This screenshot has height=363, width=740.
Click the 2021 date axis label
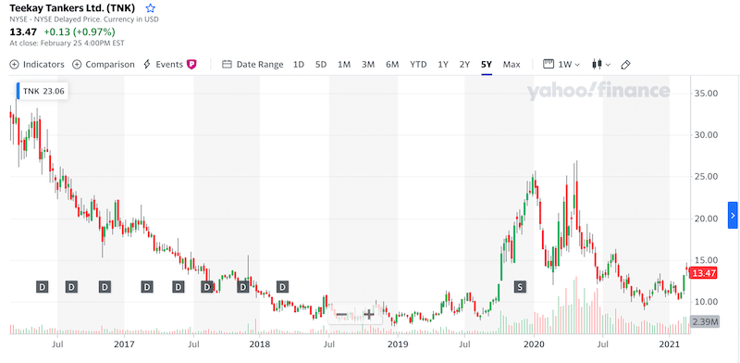(669, 344)
